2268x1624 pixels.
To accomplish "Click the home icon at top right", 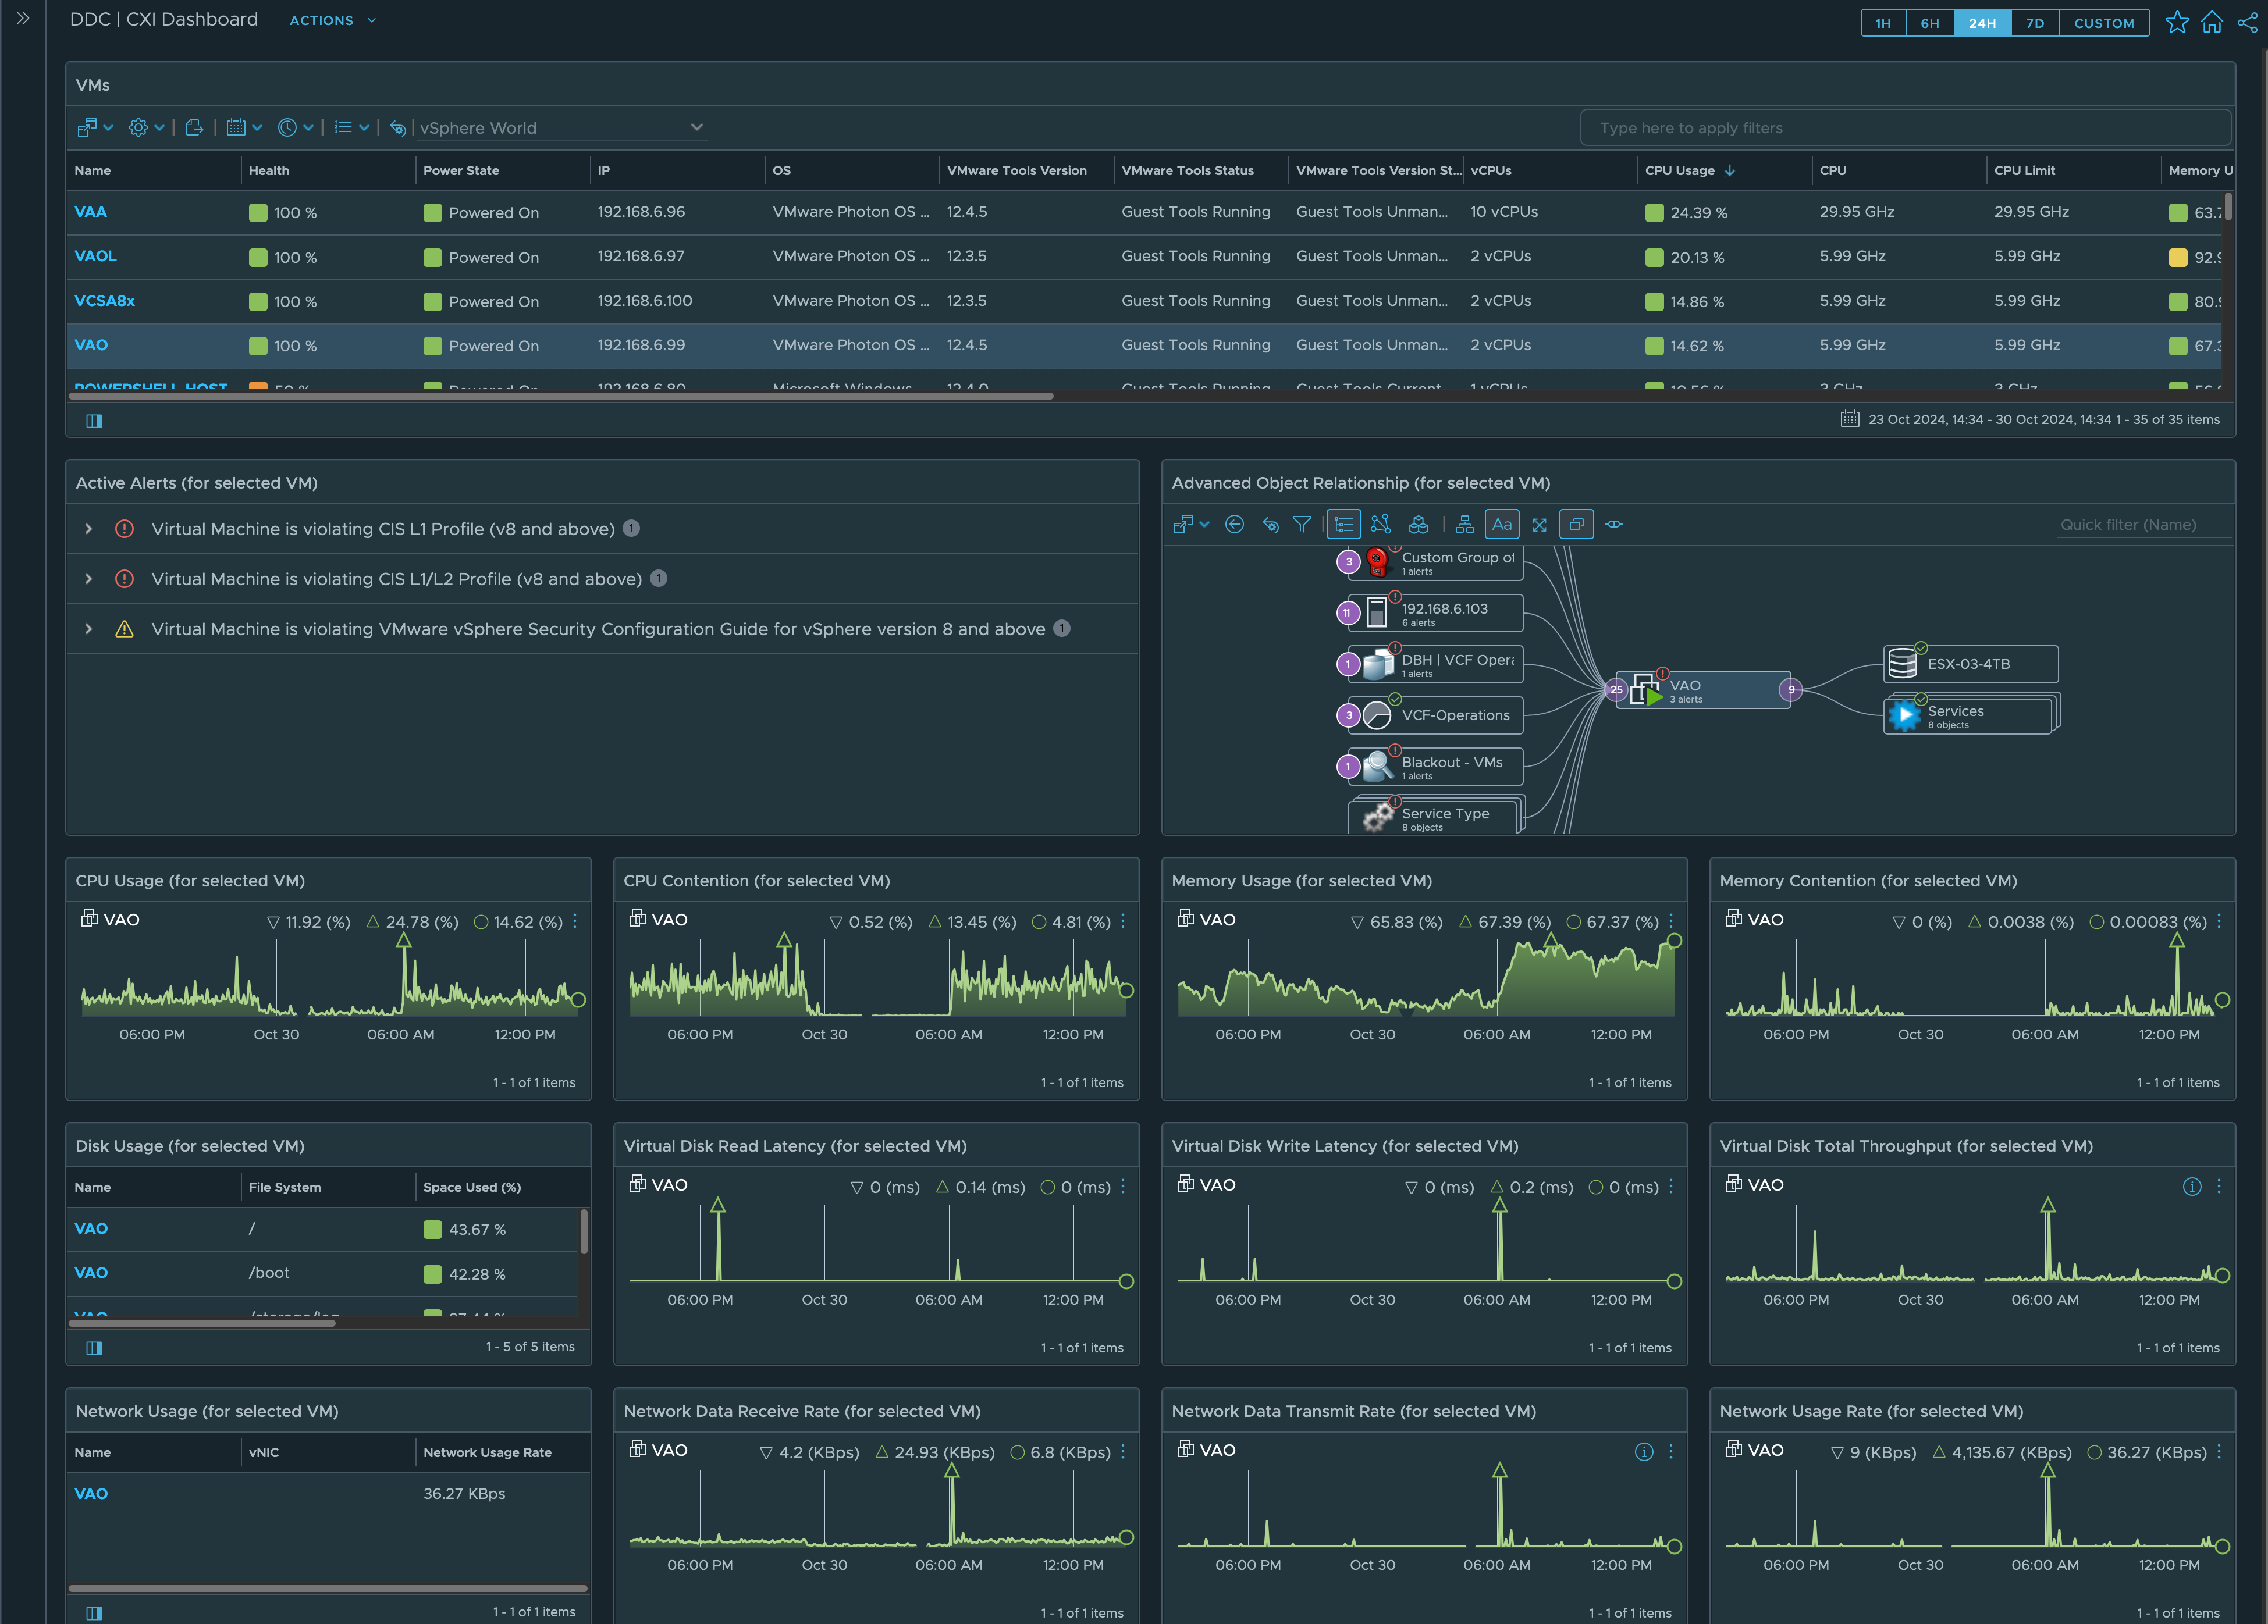I will [2212, 22].
